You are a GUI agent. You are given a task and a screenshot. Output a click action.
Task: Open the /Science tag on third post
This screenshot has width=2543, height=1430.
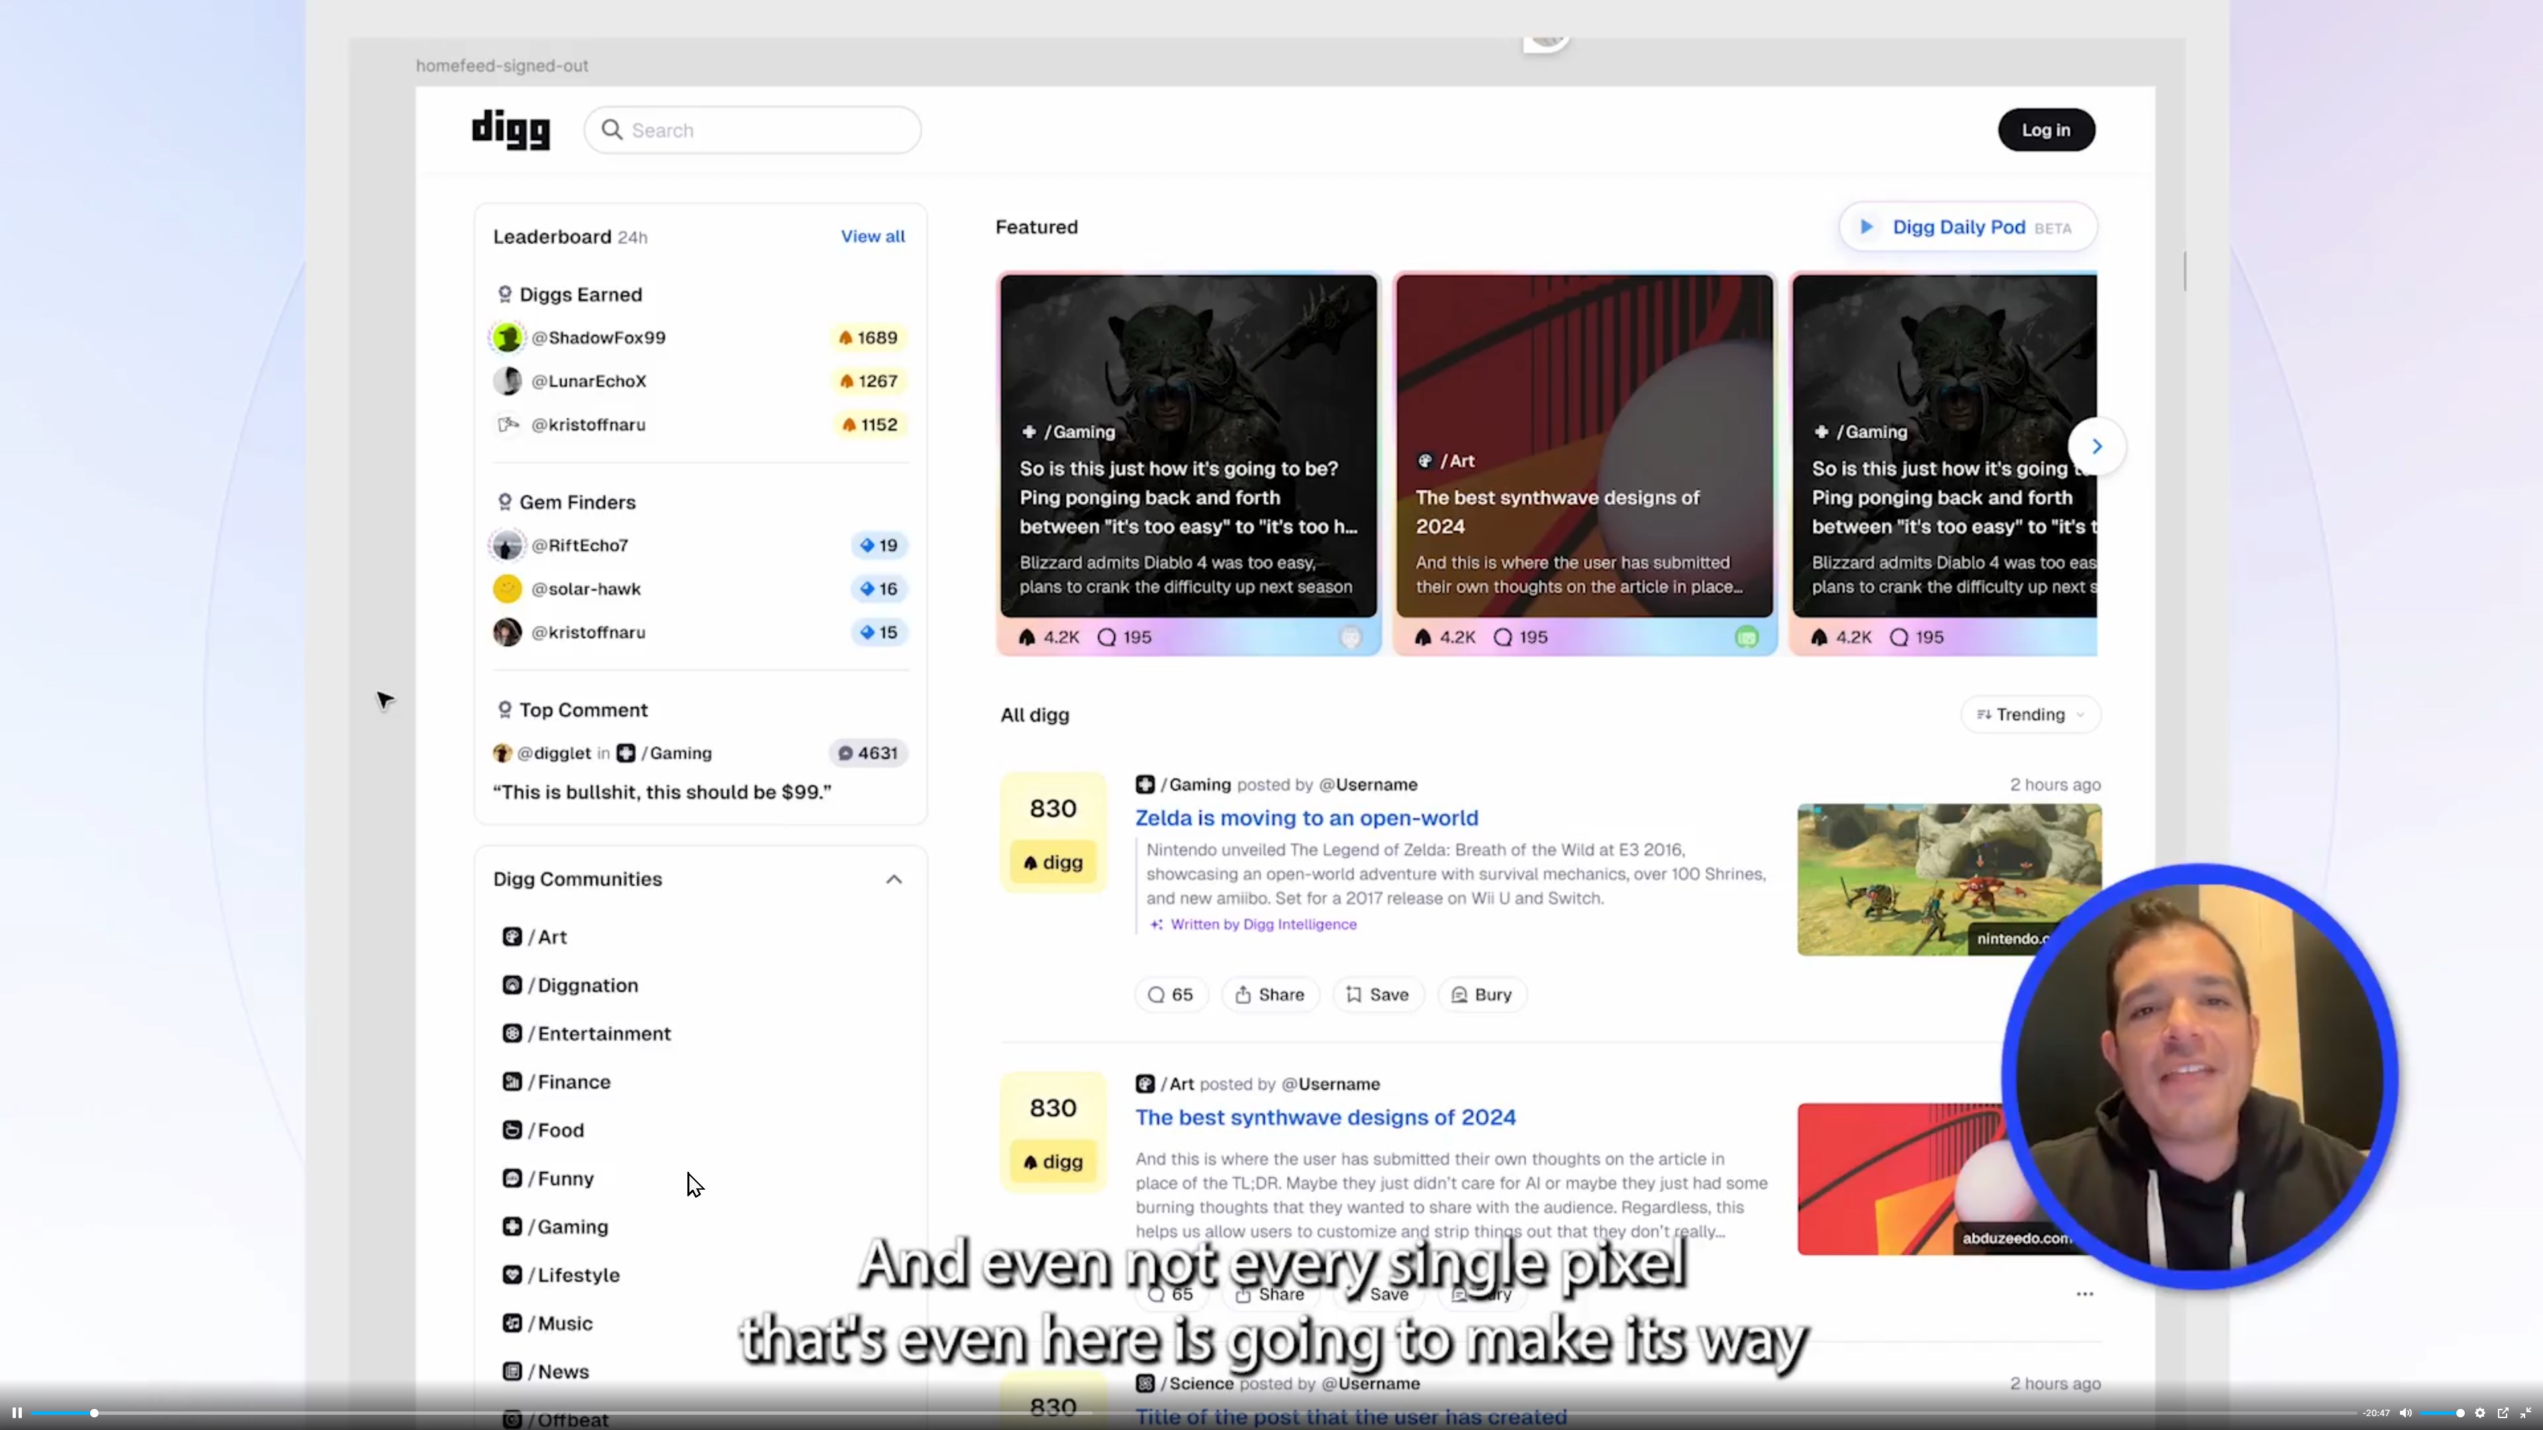pyautogui.click(x=1185, y=1384)
